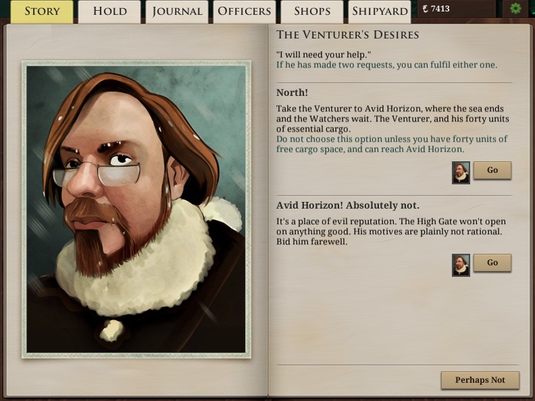Open the Hold tab
This screenshot has width=535, height=401.
(x=109, y=11)
